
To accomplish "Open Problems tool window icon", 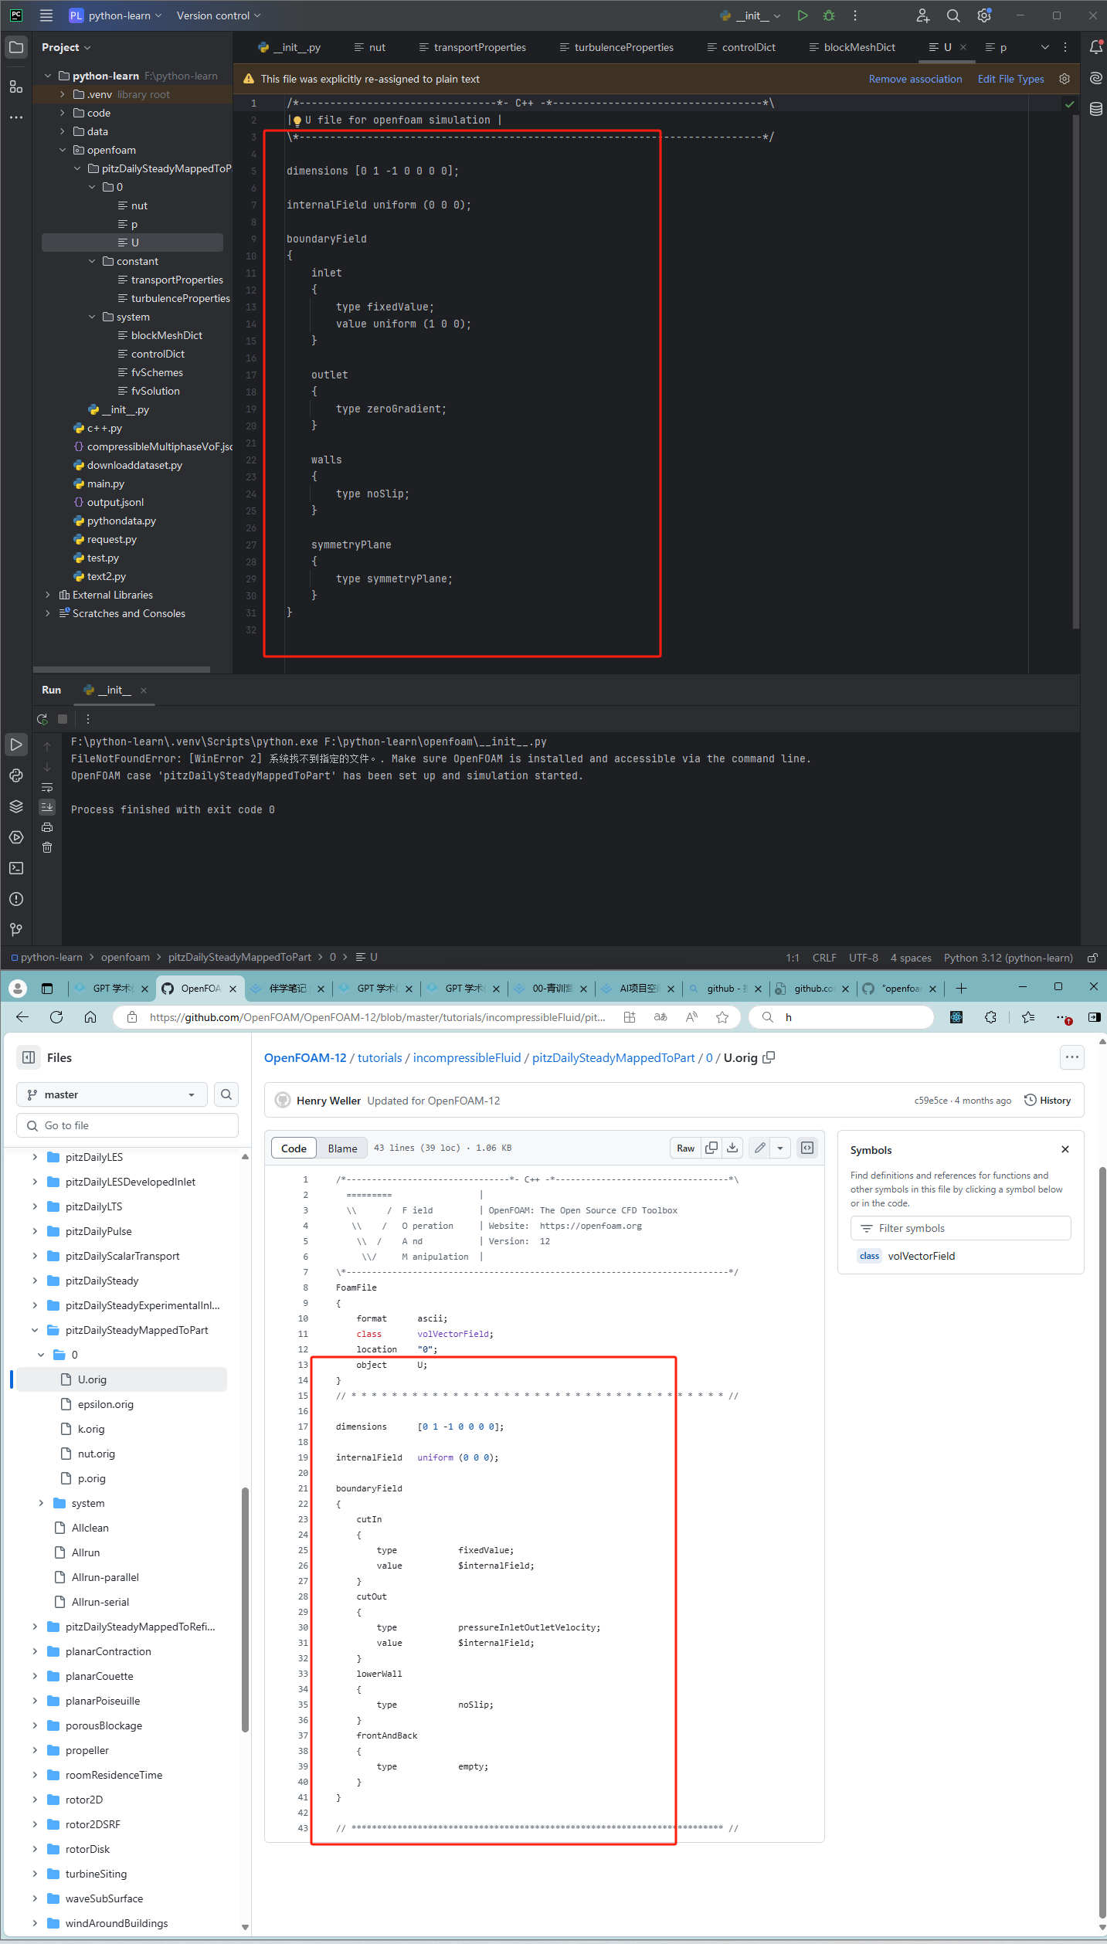I will tap(16, 899).
